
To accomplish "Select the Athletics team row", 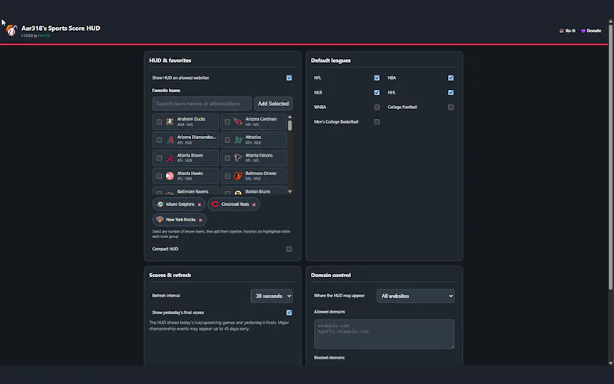I will click(254, 140).
